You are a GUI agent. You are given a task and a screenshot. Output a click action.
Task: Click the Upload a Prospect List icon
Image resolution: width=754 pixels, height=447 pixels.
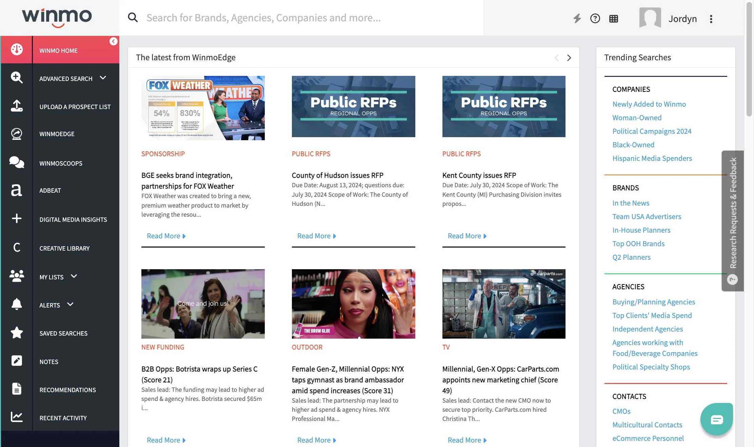click(x=17, y=106)
